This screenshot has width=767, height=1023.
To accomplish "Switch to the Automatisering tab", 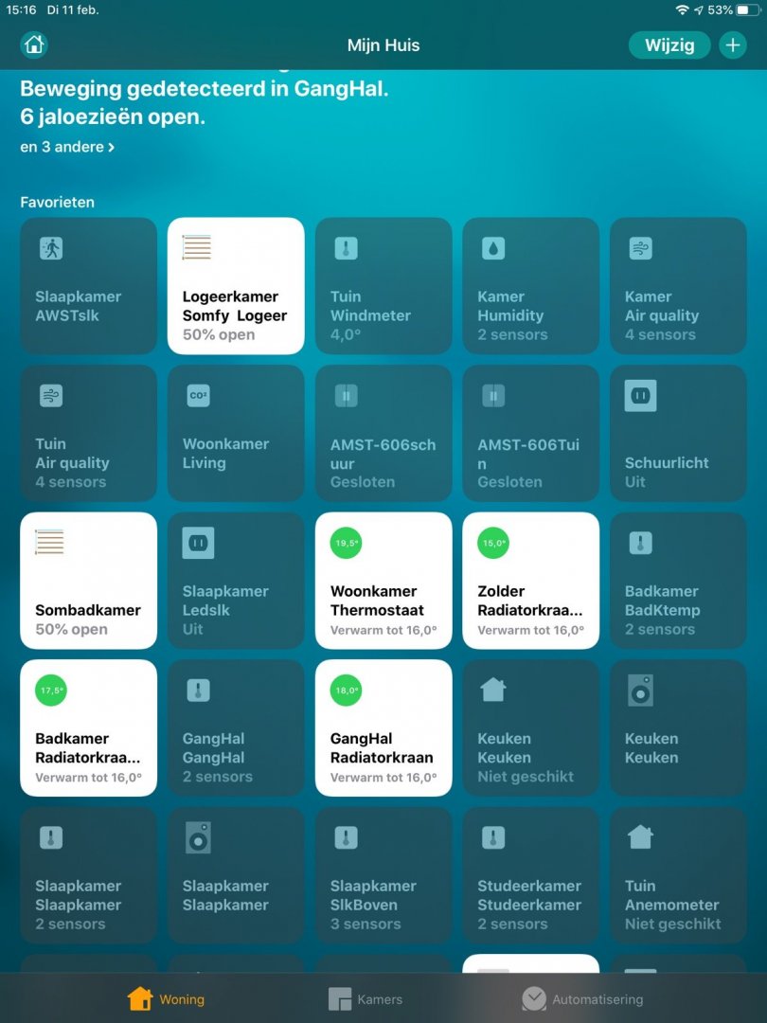I will pos(582,999).
